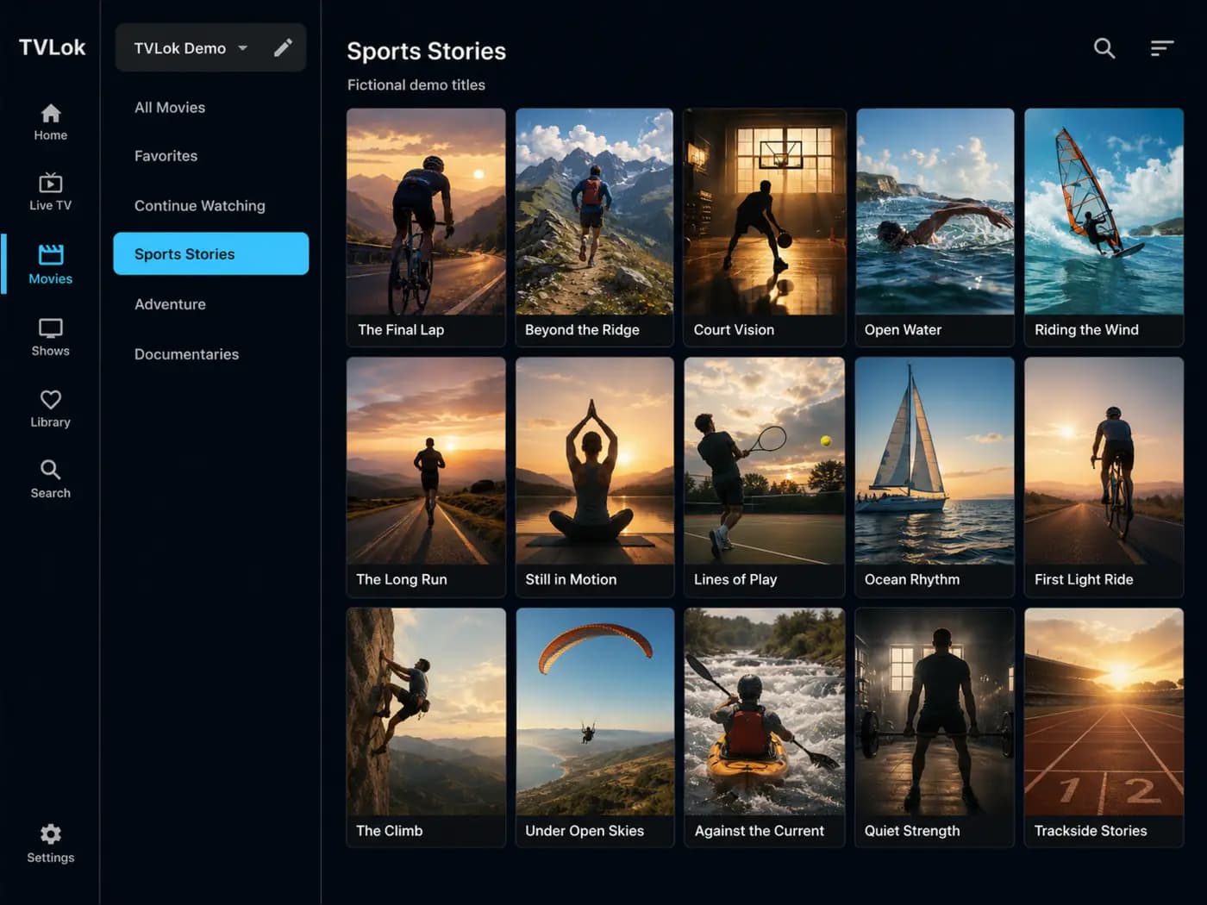Open Riding the Wind poster

pos(1104,228)
